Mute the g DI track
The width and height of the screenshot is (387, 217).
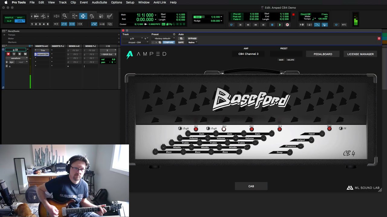pyautogui.click(x=25, y=54)
